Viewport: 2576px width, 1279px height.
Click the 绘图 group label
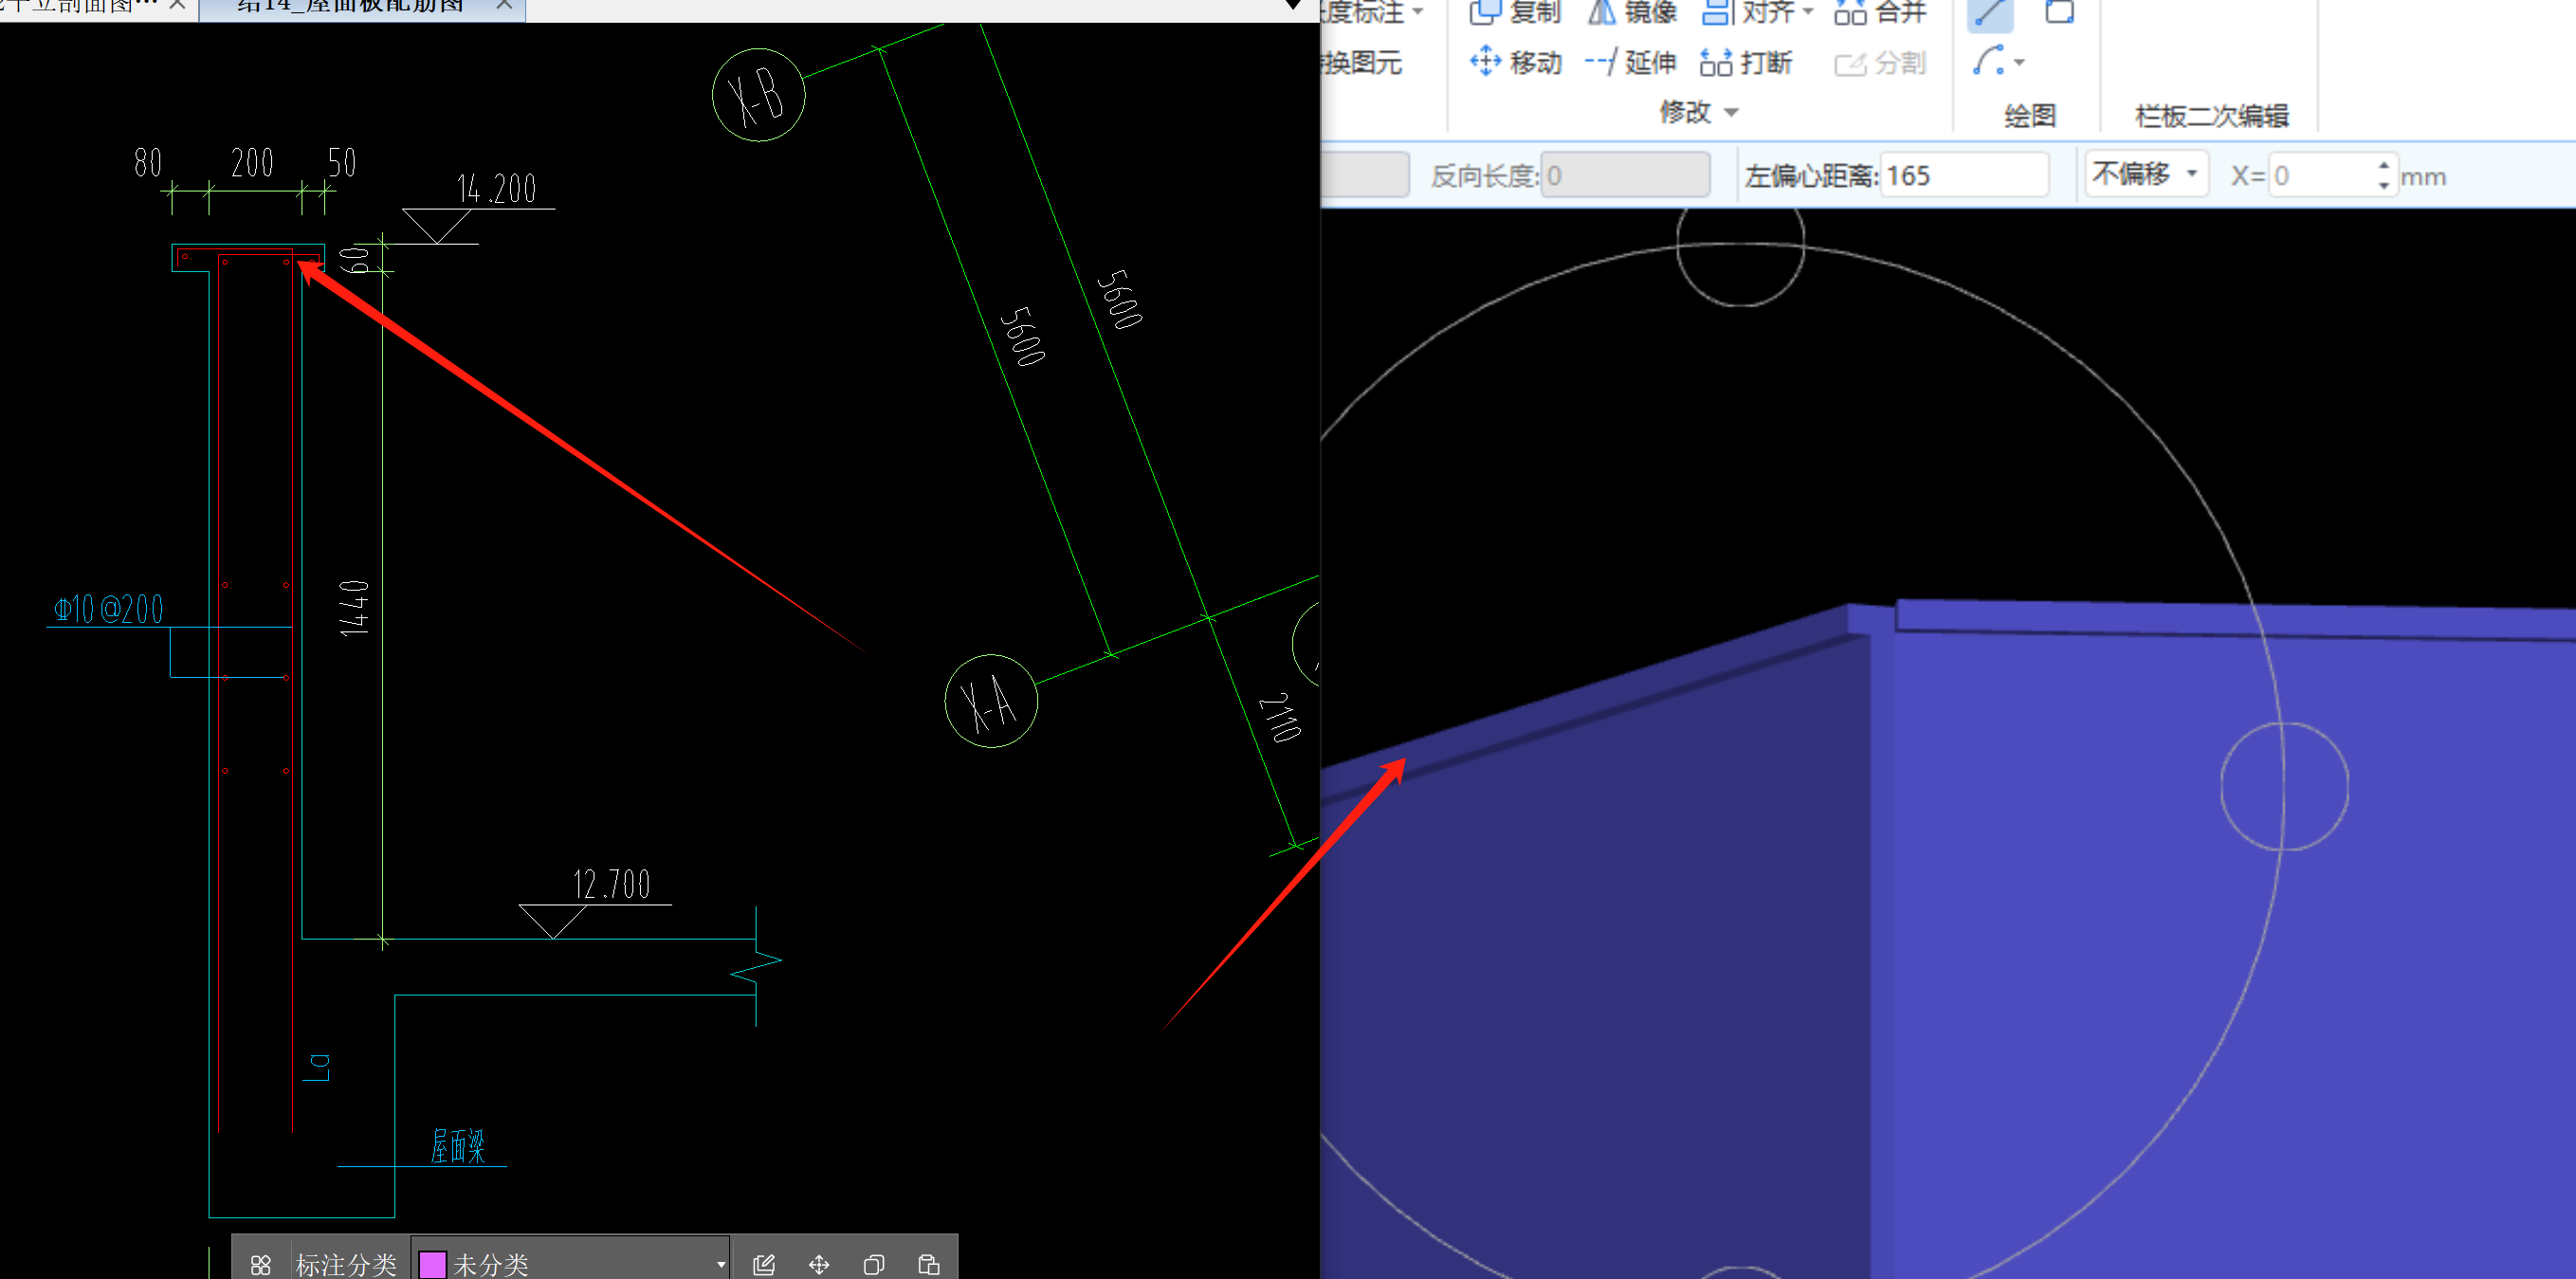click(x=2029, y=115)
